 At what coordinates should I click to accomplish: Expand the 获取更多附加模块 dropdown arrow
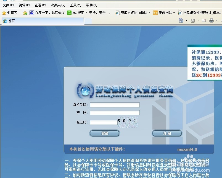pos(149,13)
